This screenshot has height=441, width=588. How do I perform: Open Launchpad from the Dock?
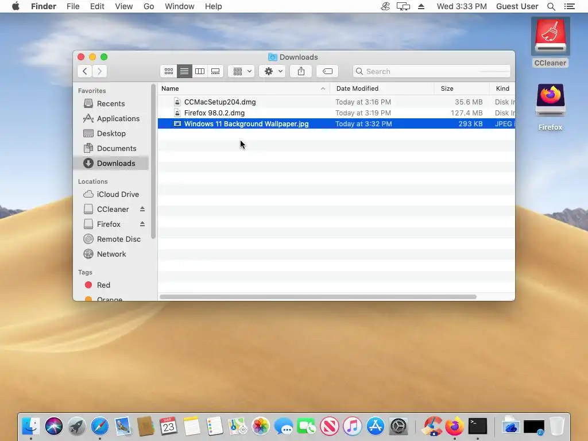point(77,427)
